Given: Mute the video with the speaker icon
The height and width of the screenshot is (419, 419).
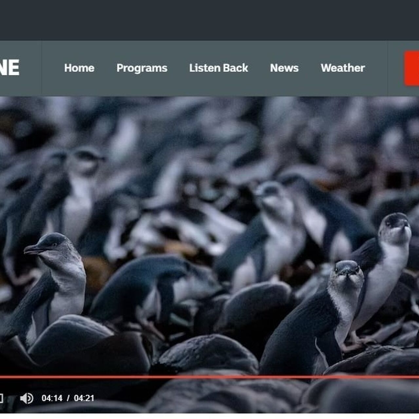Looking at the screenshot, I should point(27,398).
